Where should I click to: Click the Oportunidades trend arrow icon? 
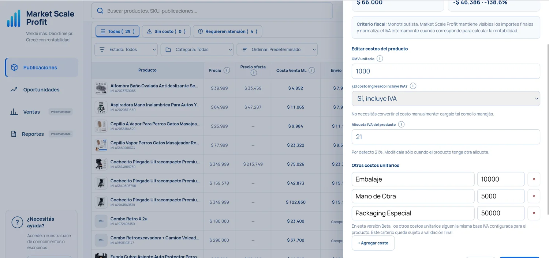[14, 90]
